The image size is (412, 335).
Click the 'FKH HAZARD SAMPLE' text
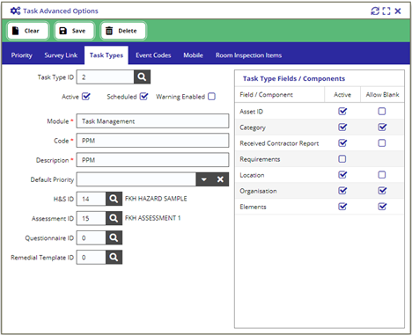156,199
